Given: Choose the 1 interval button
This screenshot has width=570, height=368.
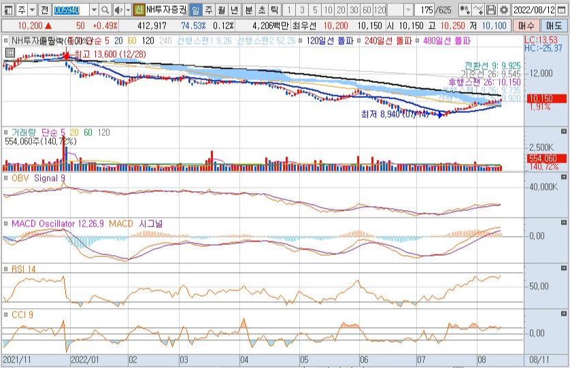Looking at the screenshot, I should click(289, 10).
